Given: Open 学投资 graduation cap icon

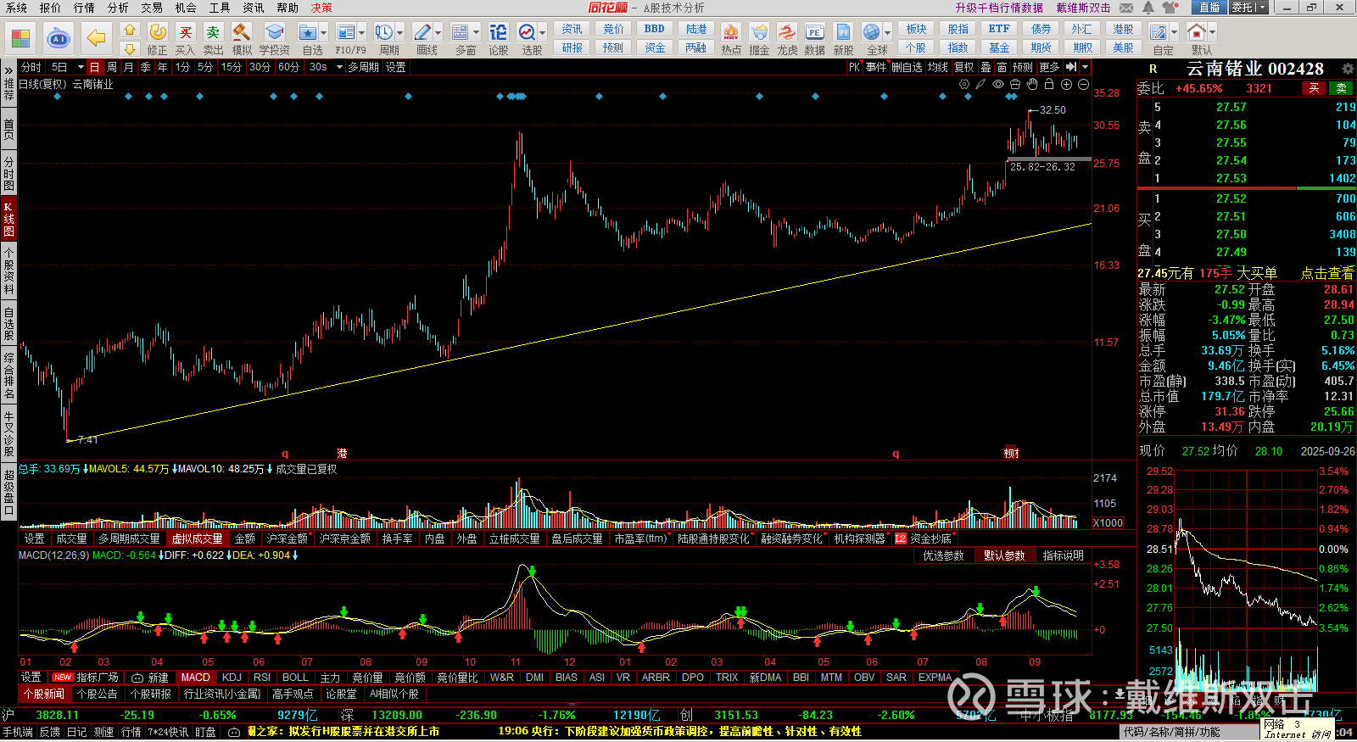Looking at the screenshot, I should click(x=274, y=32).
